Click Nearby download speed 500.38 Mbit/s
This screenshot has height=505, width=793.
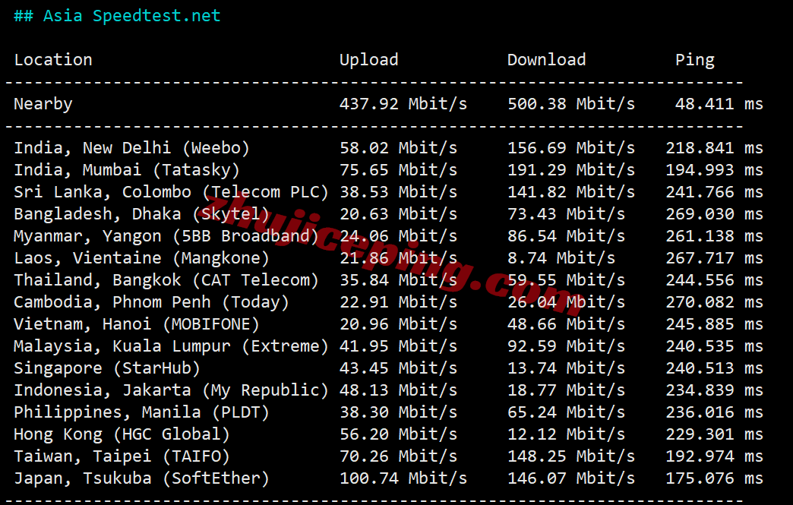570,104
